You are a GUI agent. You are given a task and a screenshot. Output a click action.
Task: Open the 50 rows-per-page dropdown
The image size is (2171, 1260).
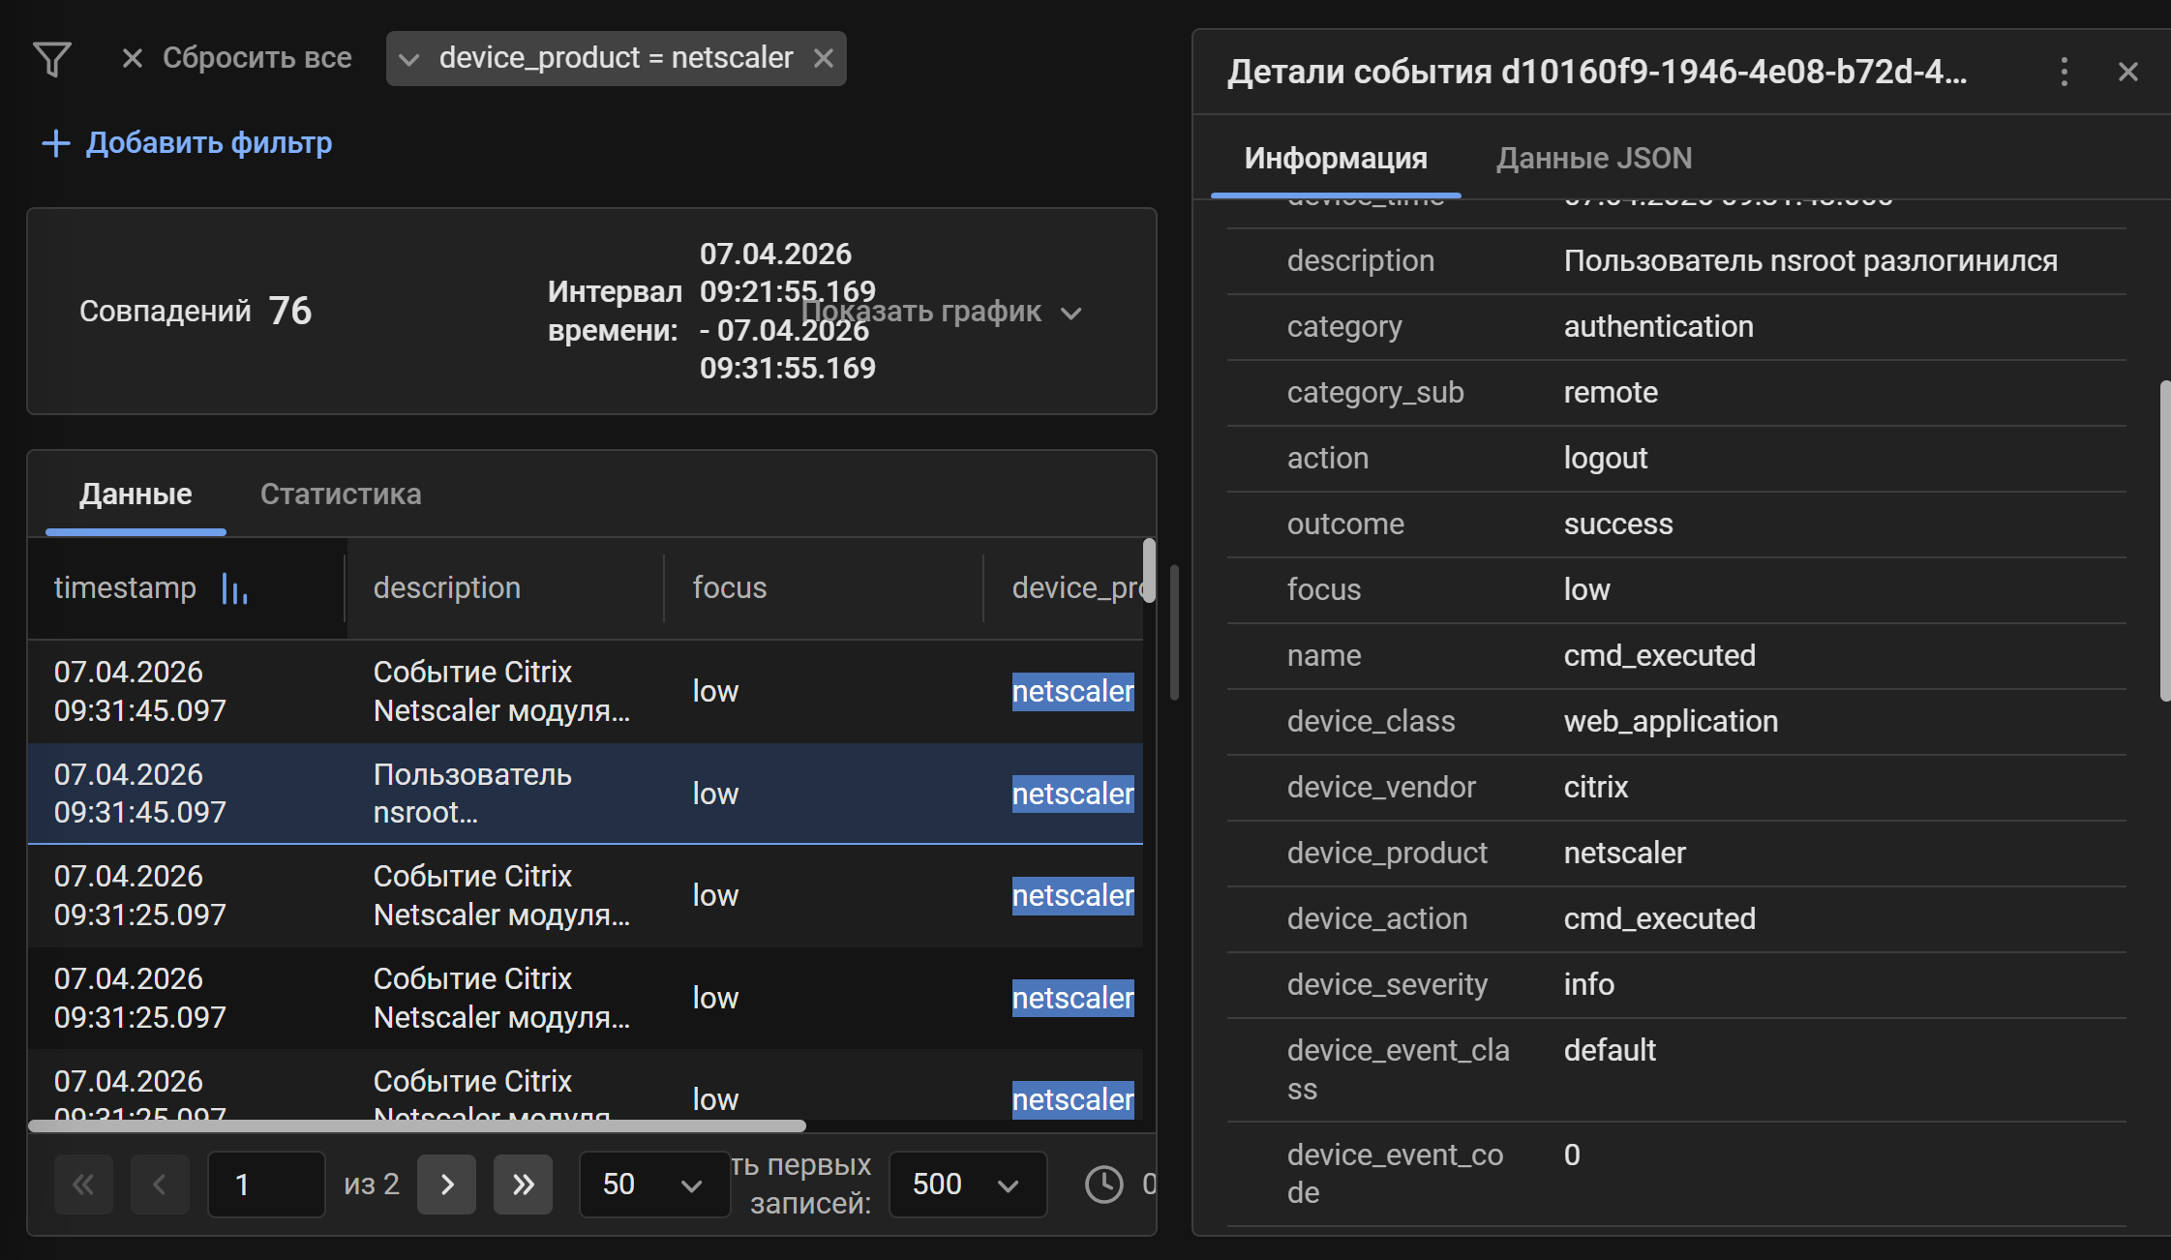click(653, 1185)
